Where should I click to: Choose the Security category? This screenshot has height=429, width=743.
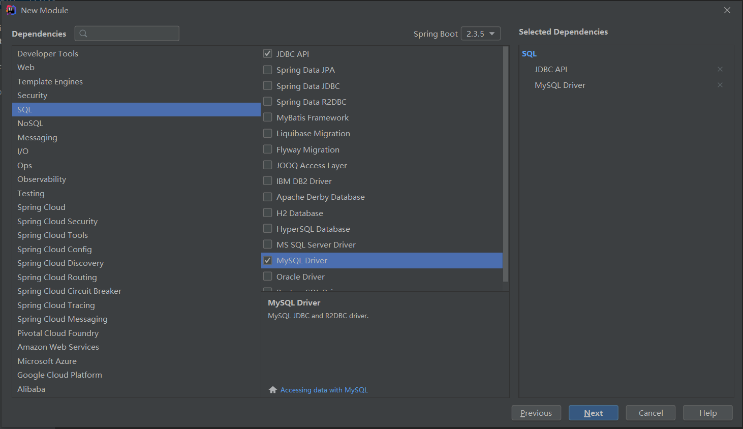pyautogui.click(x=136, y=95)
